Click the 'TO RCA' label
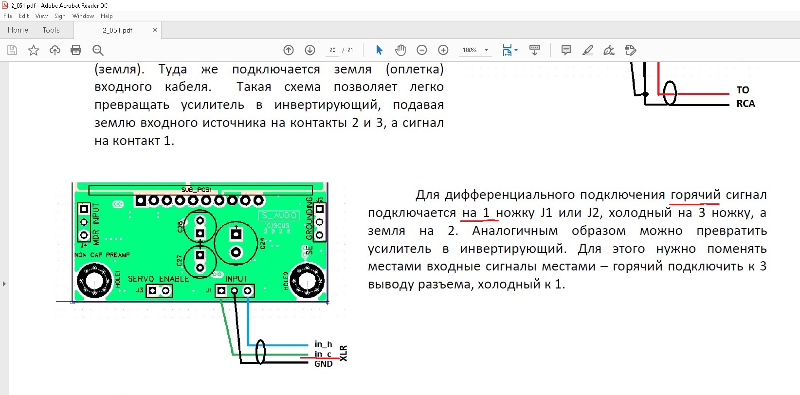The height and width of the screenshot is (395, 800). (745, 97)
